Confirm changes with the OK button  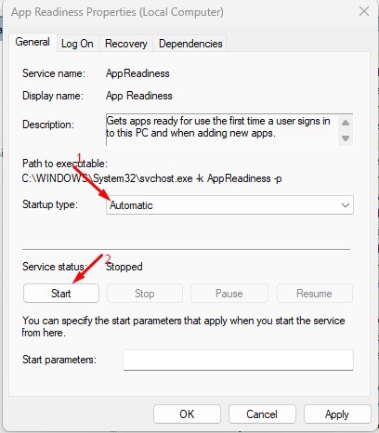coord(187,414)
